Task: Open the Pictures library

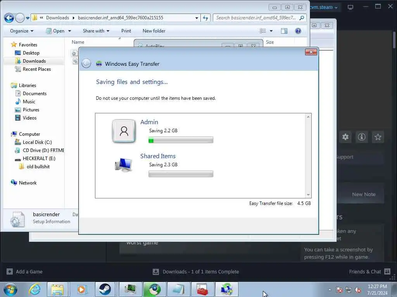Action: (x=31, y=109)
